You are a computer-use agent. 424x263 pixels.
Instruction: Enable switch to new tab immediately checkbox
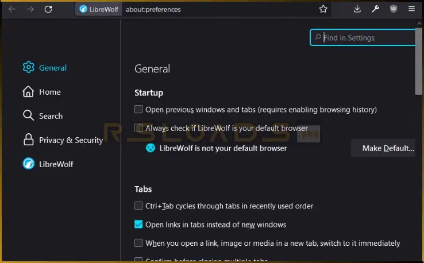(x=138, y=243)
